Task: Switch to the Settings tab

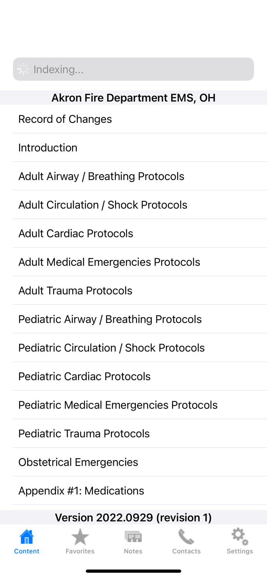Action: coord(239,541)
